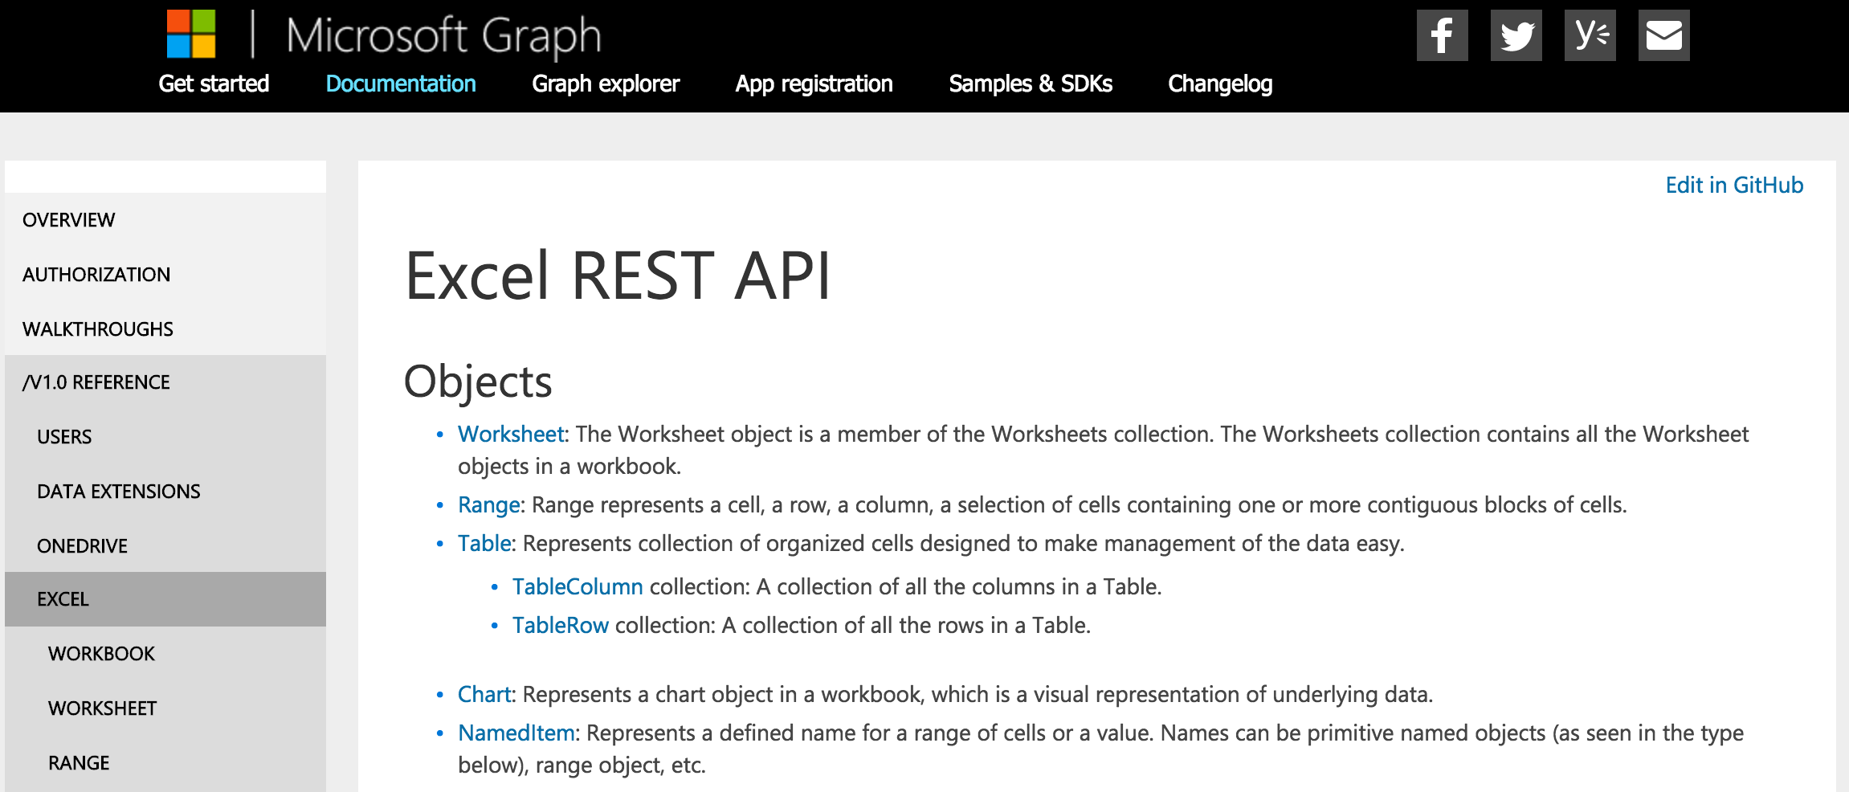Open WORKBOOK under Excel in sidebar

tap(165, 654)
